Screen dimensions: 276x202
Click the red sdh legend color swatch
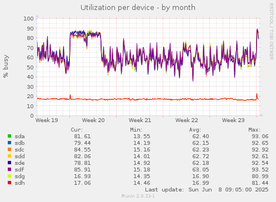9,183
